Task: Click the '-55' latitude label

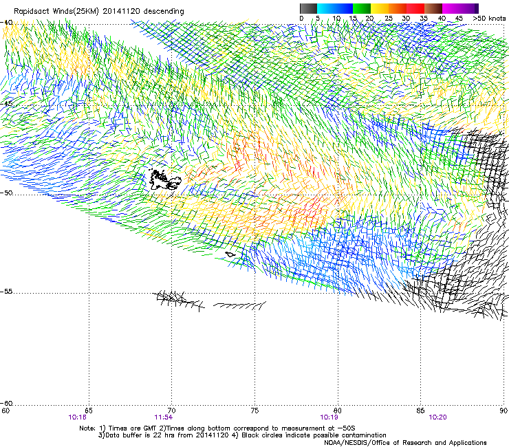Action: click(x=6, y=292)
